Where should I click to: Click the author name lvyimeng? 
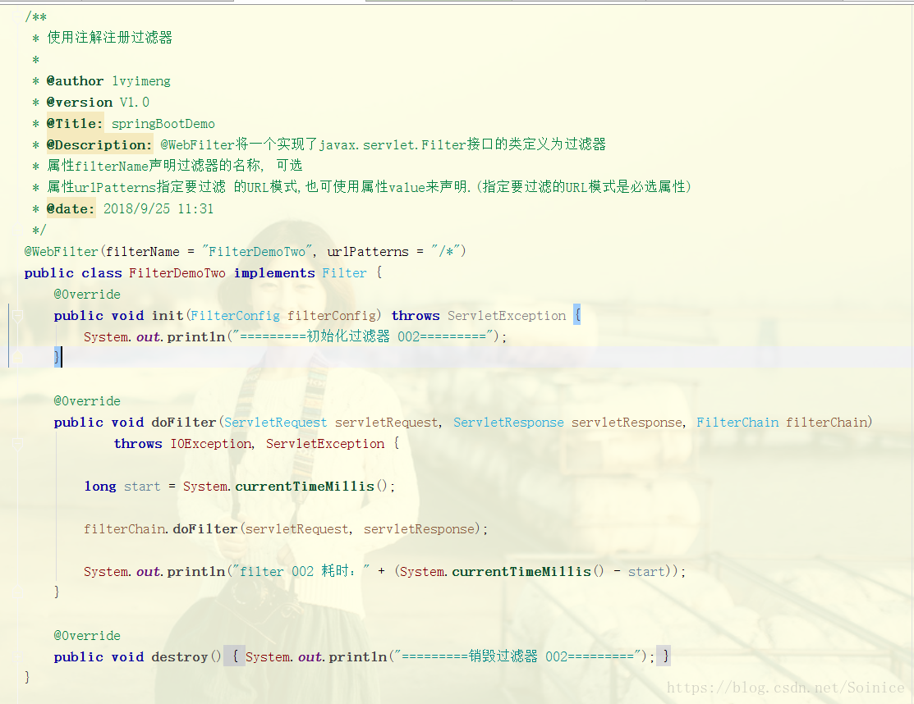click(x=141, y=81)
